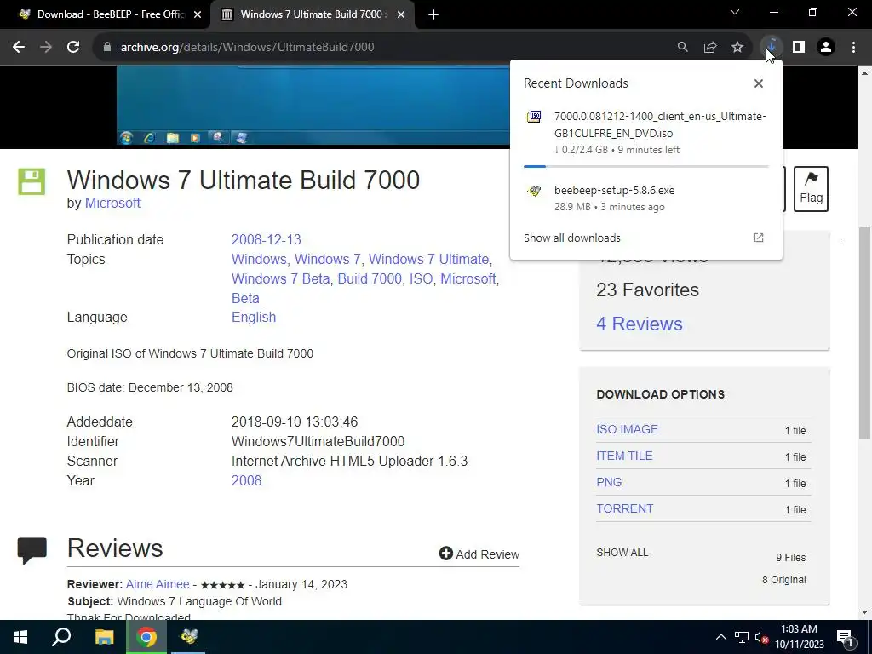Open Windows Start menu
The image size is (872, 654).
click(20, 637)
